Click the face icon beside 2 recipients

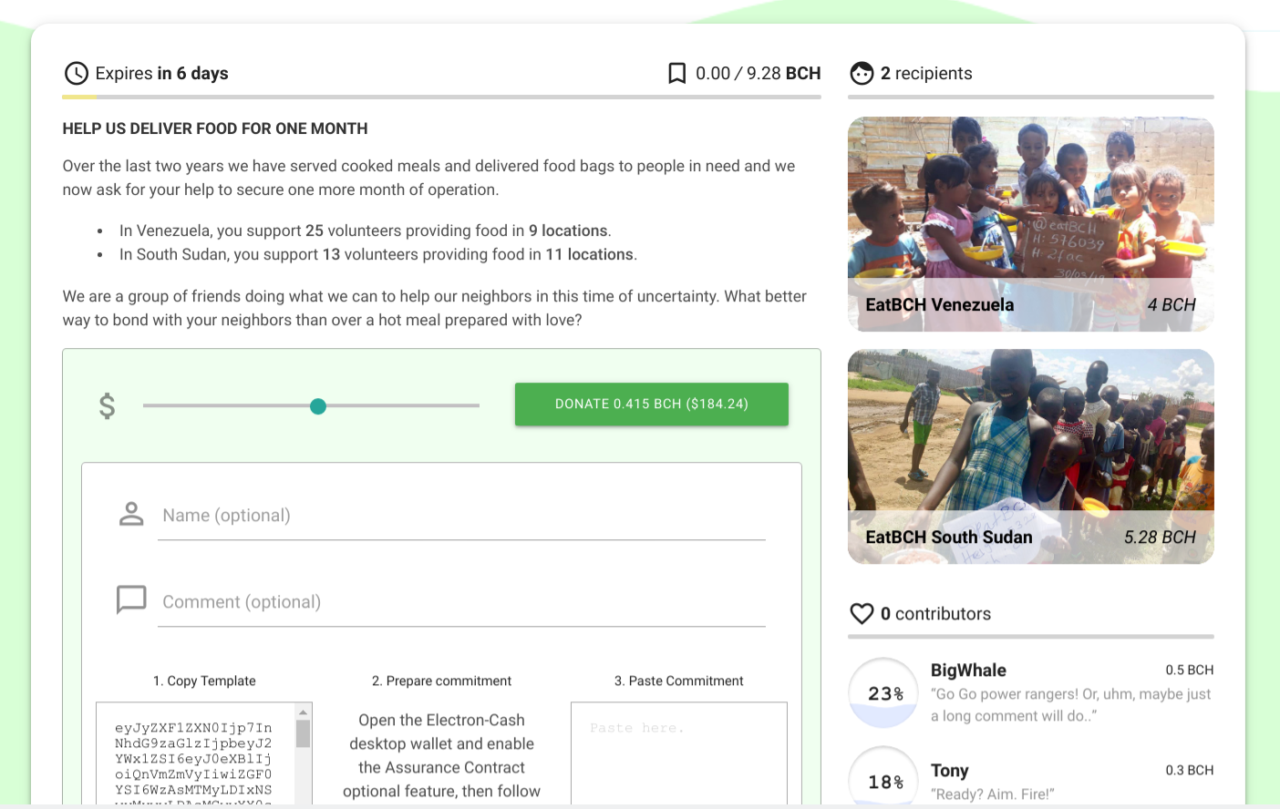pos(862,74)
